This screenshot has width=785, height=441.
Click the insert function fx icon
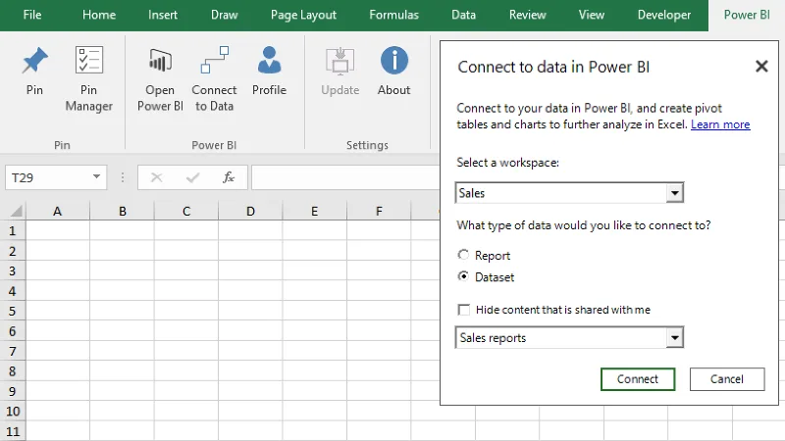229,177
